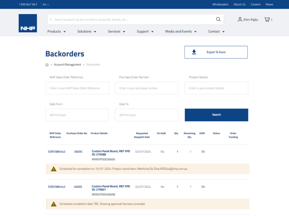Viewport: 289px width, 217px height.
Task: Click the chevron in the search bar
Action: point(51,20)
